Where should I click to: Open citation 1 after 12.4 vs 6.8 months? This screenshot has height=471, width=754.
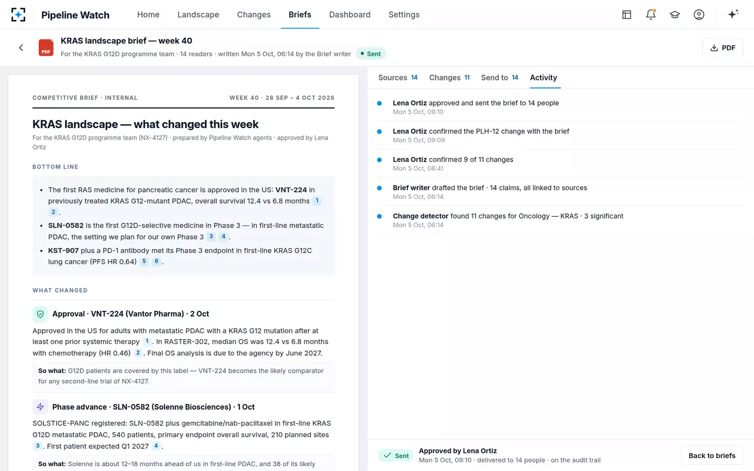point(317,201)
